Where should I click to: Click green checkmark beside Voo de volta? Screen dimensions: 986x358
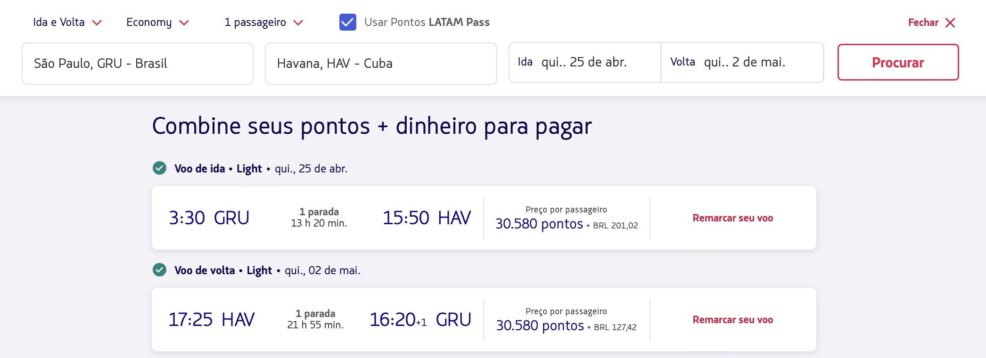coord(159,270)
